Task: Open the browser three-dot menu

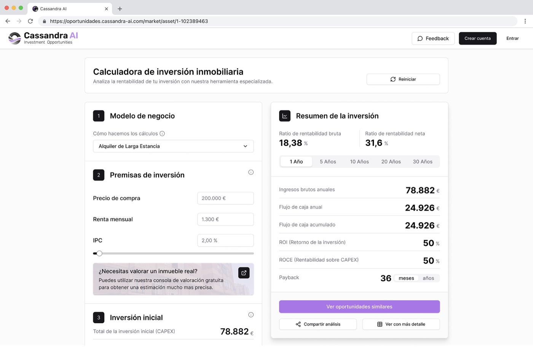Action: pos(525,21)
